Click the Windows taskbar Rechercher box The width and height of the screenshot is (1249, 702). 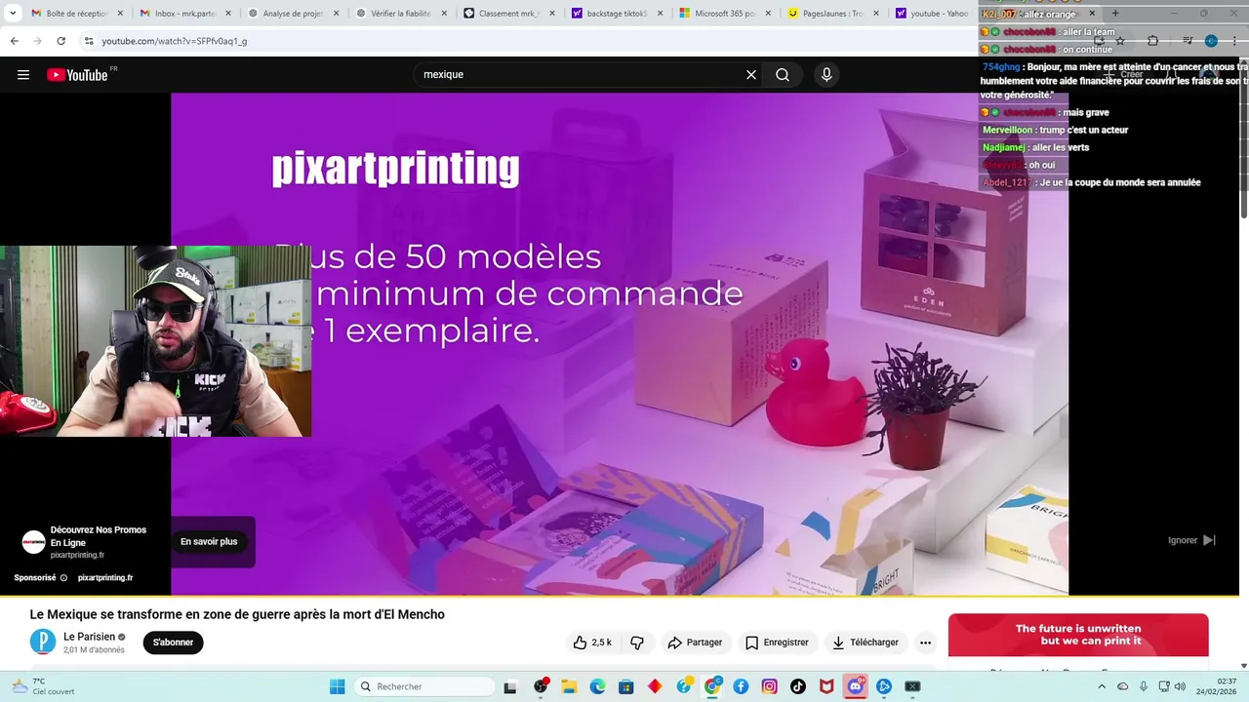pyautogui.click(x=425, y=686)
